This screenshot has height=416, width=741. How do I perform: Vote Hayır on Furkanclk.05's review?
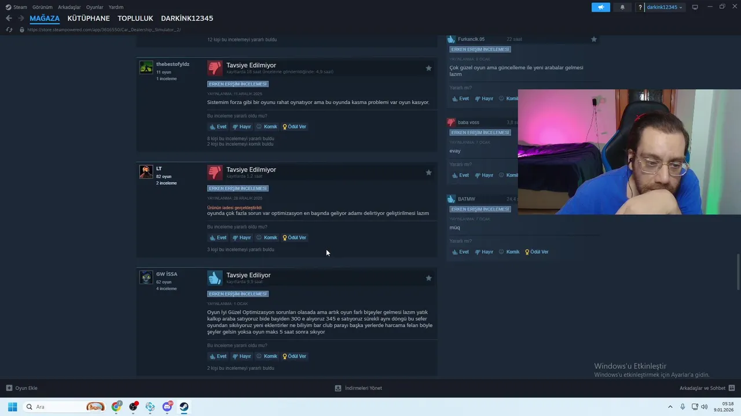tap(485, 99)
